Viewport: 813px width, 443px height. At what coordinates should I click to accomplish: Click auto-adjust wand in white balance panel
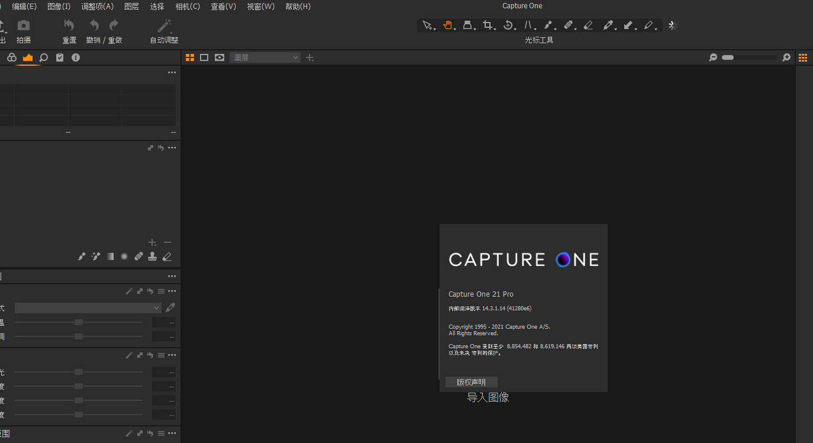129,291
